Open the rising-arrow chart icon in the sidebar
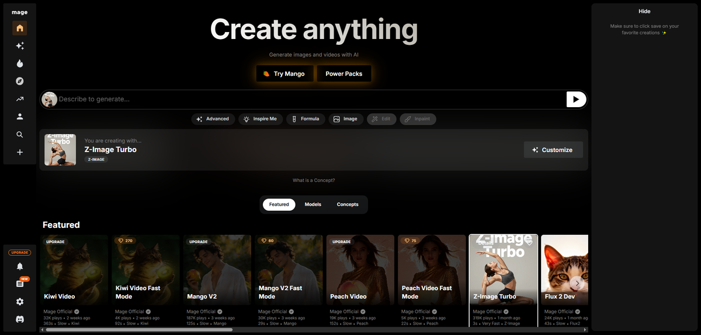 click(x=20, y=99)
